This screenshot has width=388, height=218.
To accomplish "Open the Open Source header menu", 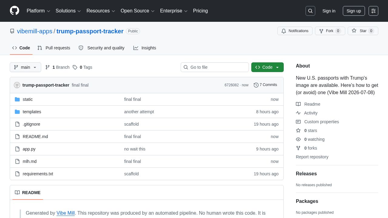I will point(138,11).
